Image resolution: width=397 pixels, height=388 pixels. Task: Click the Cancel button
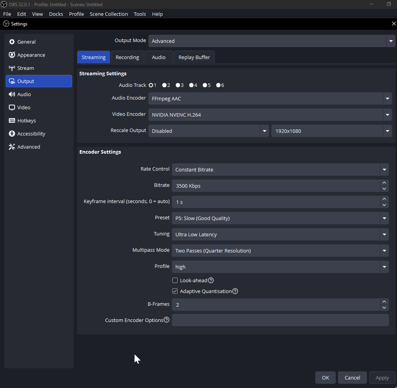tap(352, 378)
